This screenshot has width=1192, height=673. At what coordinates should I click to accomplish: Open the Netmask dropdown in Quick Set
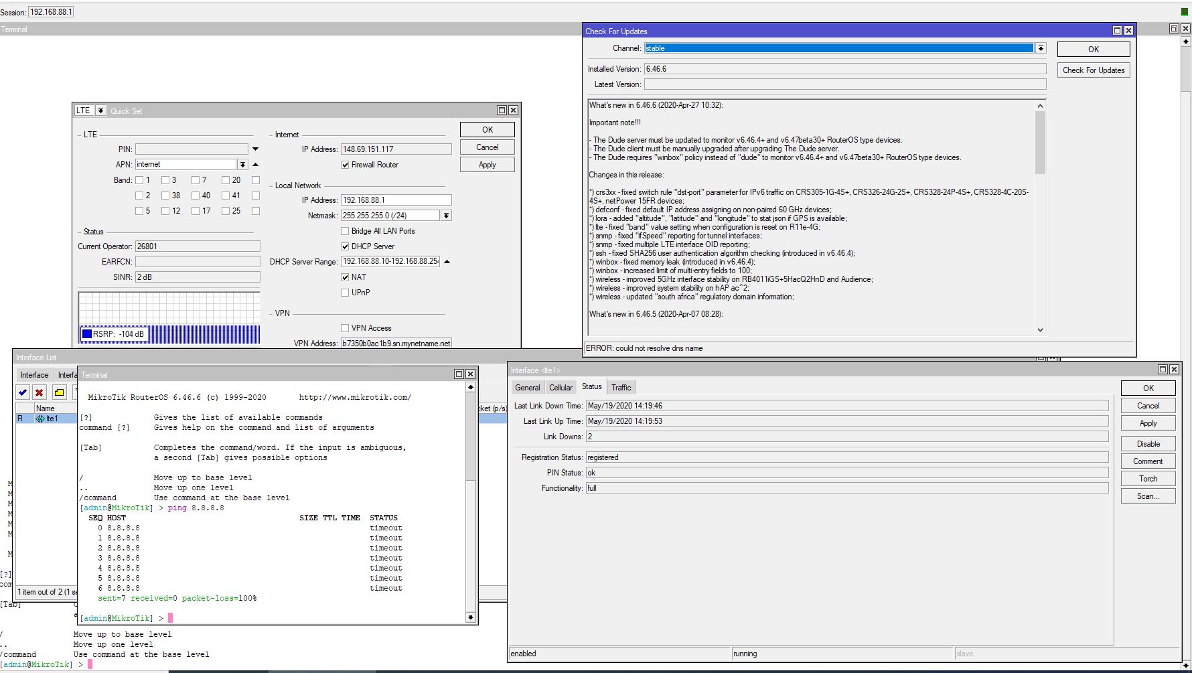tap(446, 215)
